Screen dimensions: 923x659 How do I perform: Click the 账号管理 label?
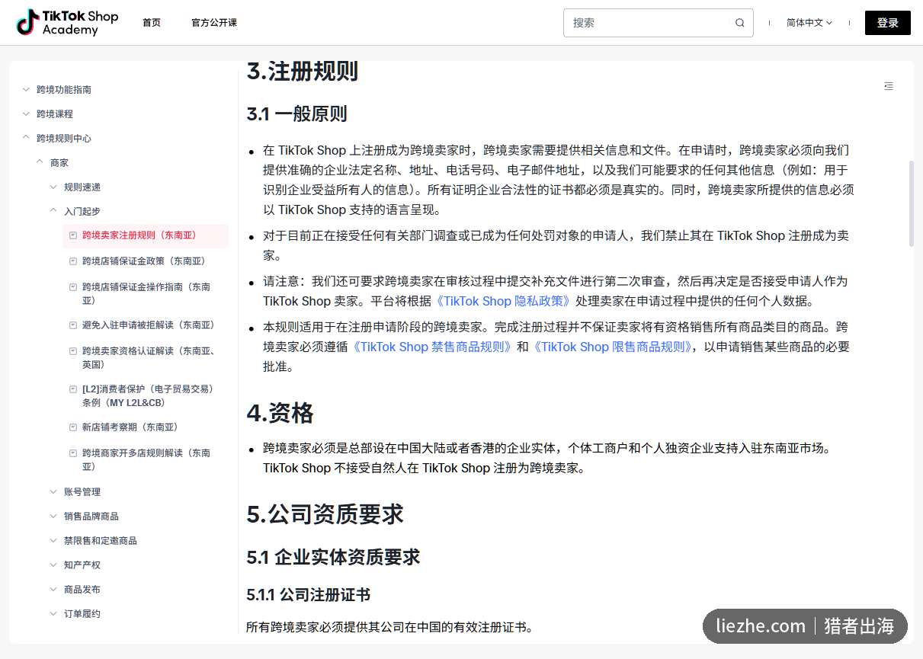82,492
